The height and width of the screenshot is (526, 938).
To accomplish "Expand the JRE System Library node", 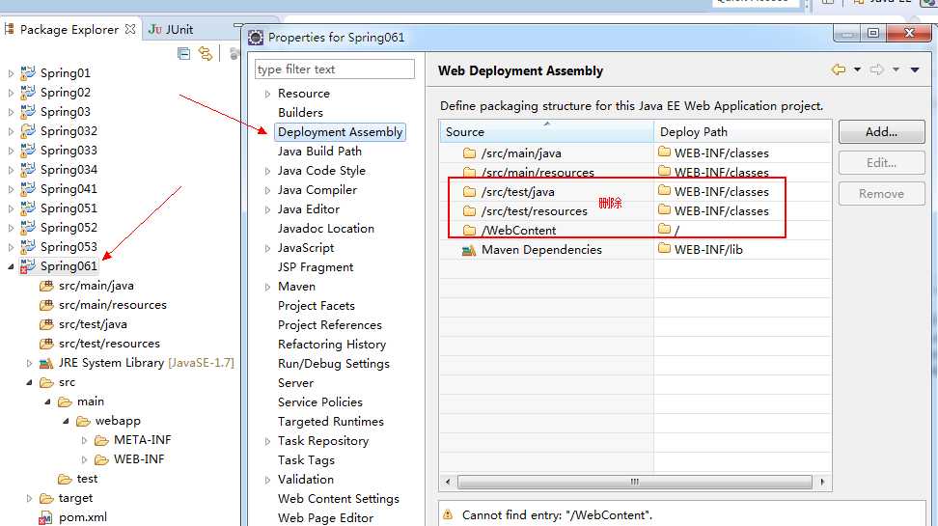I will pos(29,363).
